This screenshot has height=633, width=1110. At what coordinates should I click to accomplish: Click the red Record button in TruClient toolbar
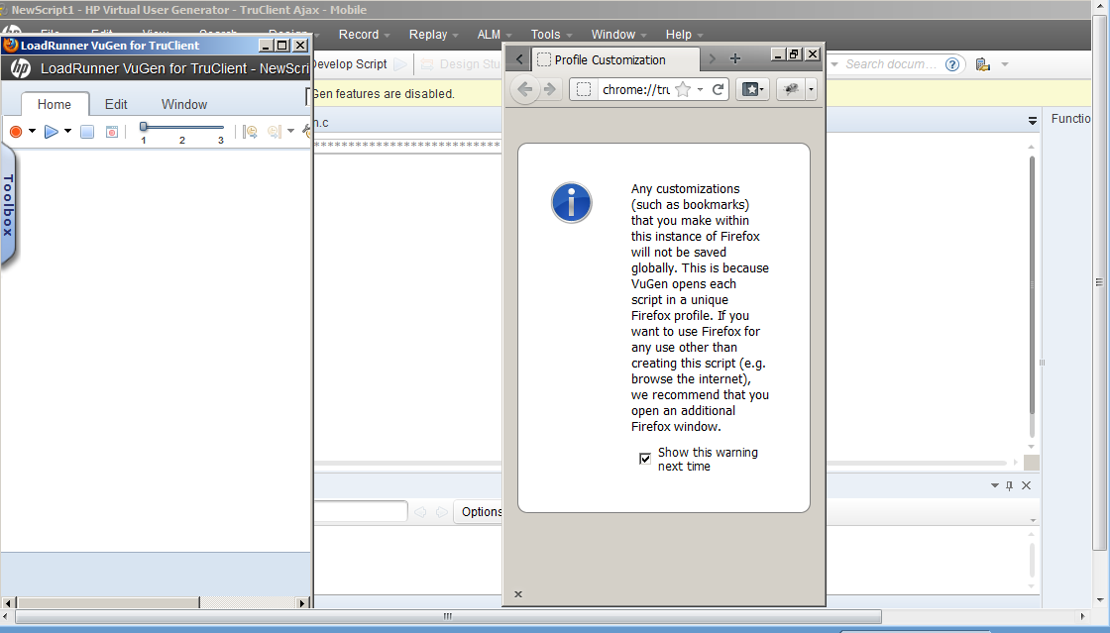(x=16, y=132)
